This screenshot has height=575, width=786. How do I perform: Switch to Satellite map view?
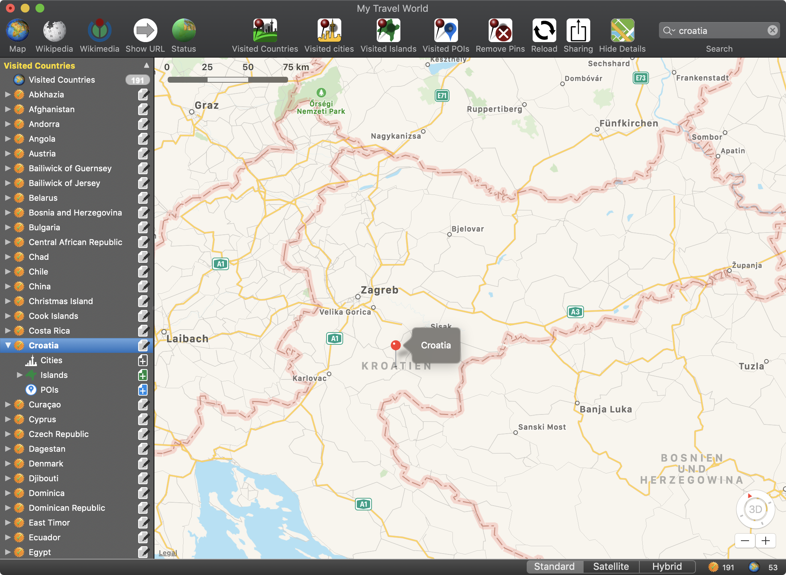[611, 567]
